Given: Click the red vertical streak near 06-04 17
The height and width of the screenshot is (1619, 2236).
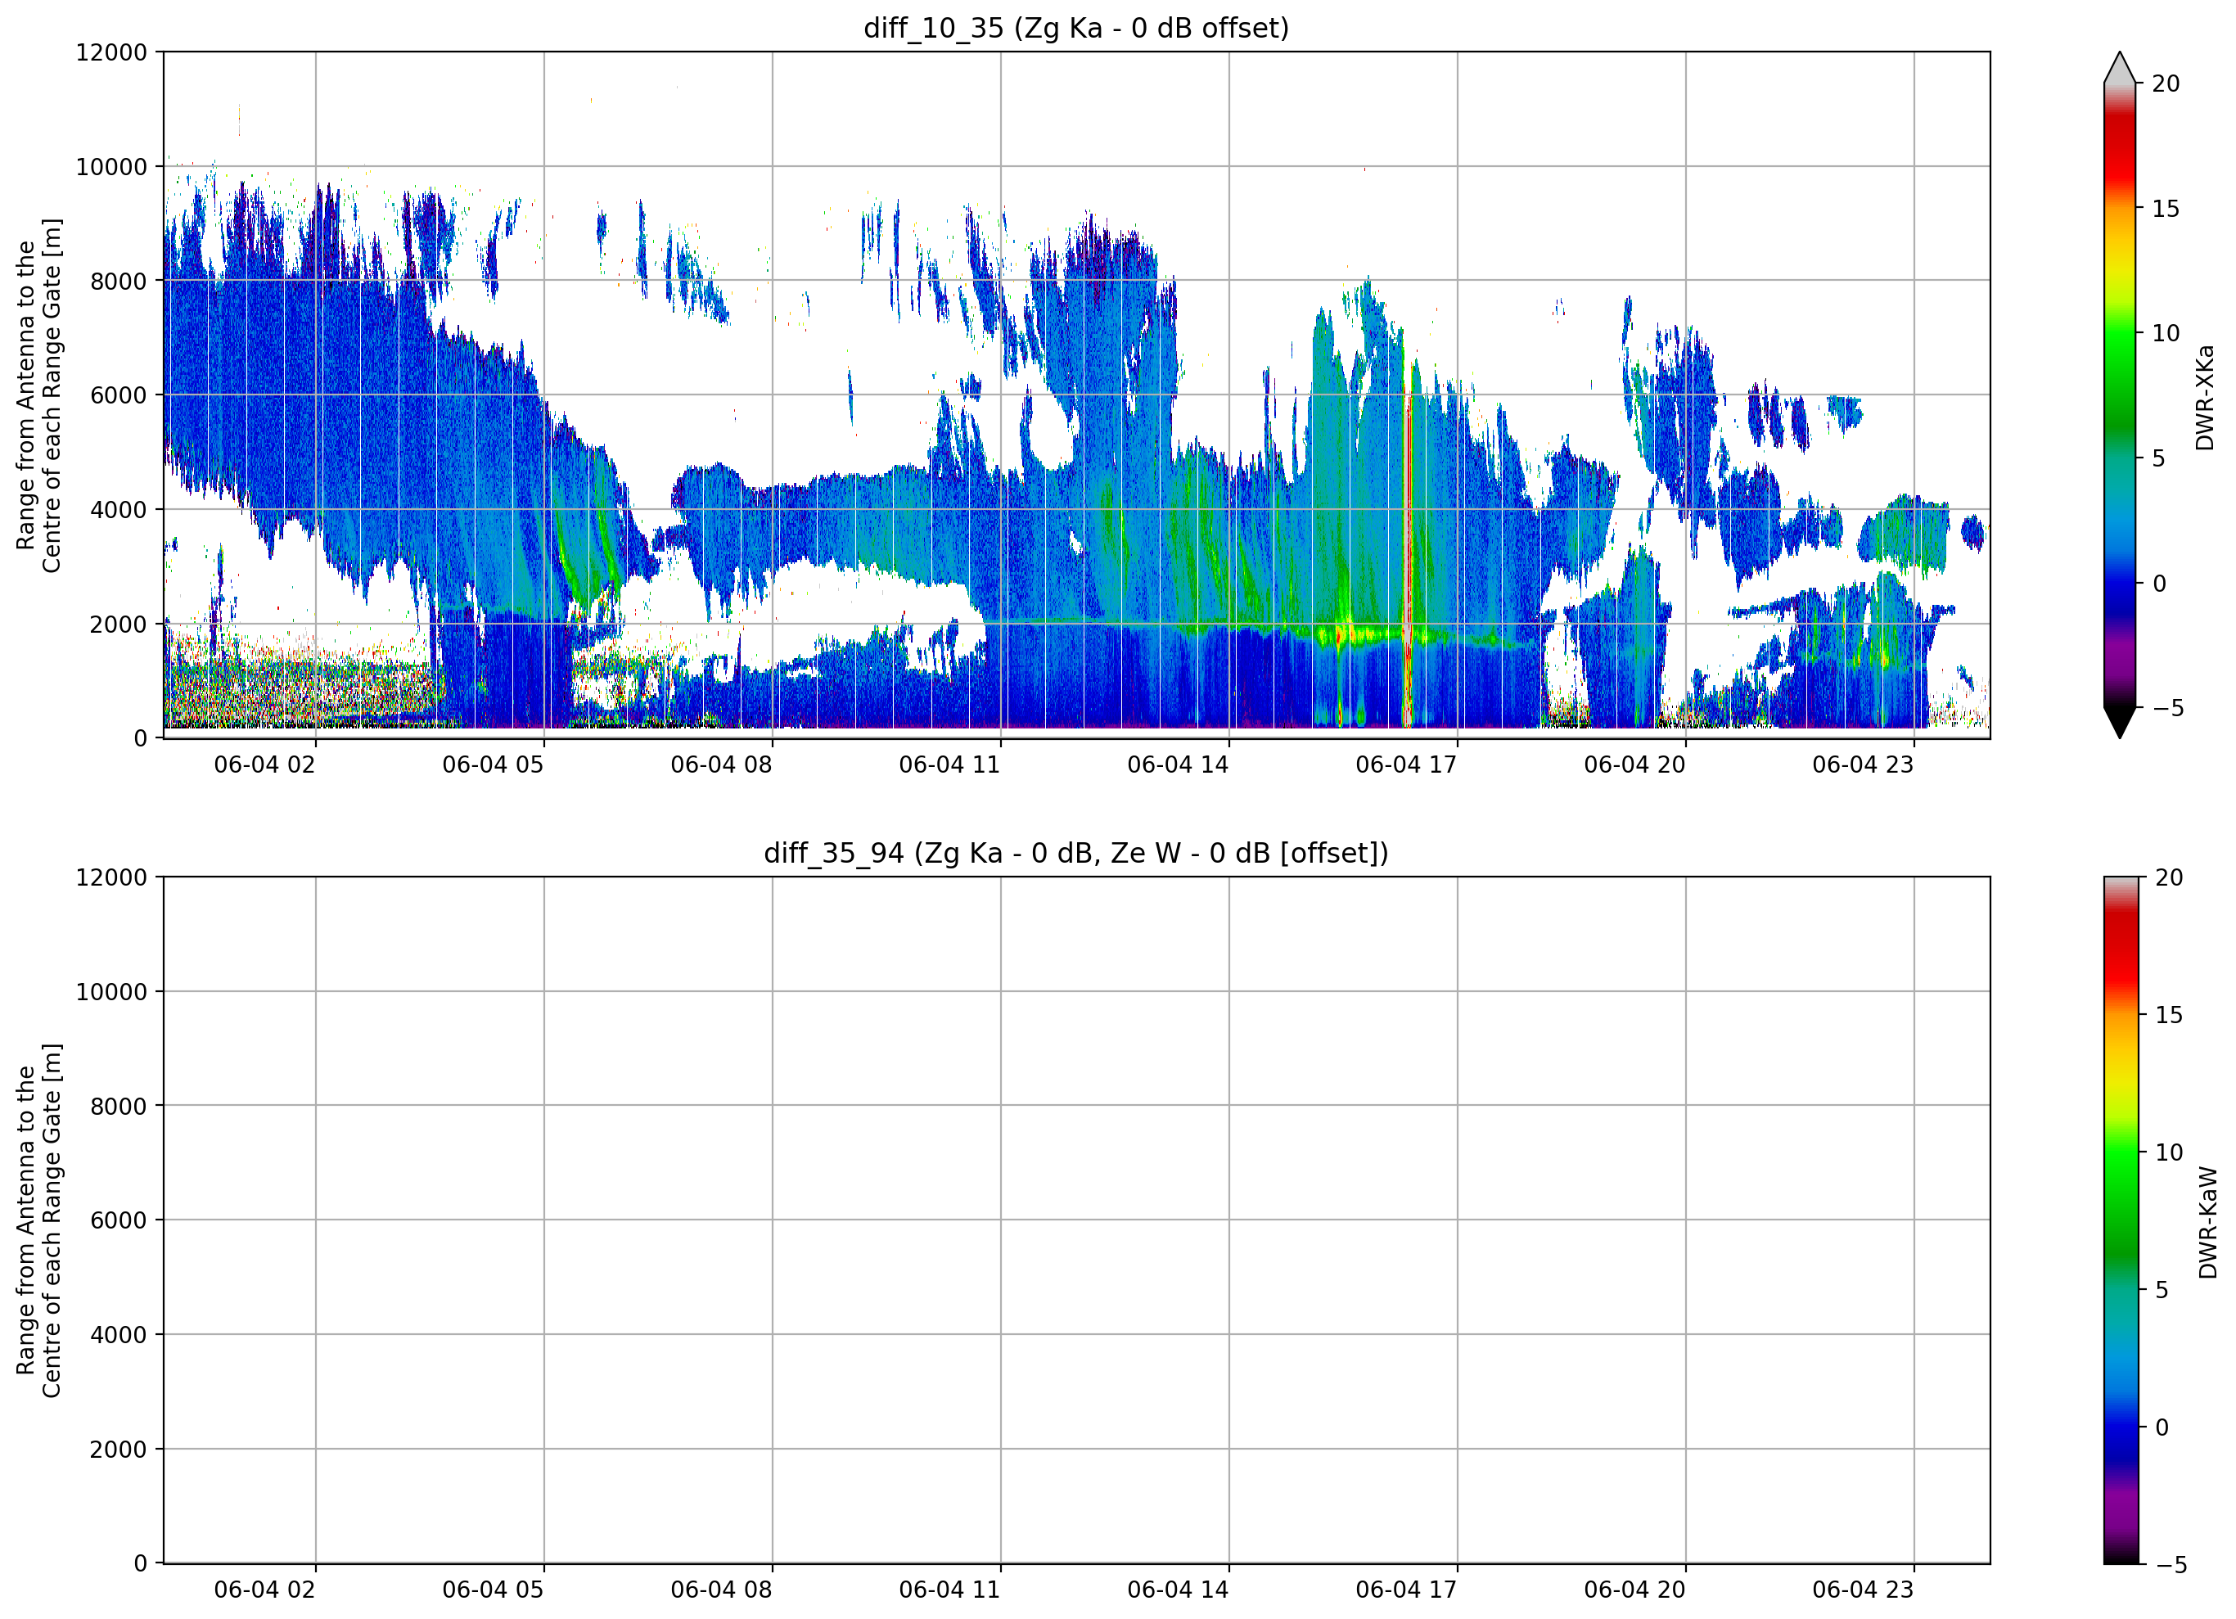Looking at the screenshot, I should (x=1408, y=552).
